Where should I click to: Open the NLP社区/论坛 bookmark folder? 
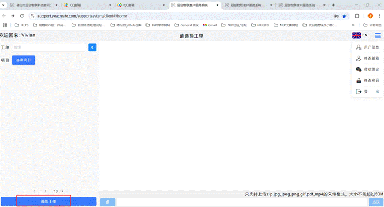click(x=234, y=25)
